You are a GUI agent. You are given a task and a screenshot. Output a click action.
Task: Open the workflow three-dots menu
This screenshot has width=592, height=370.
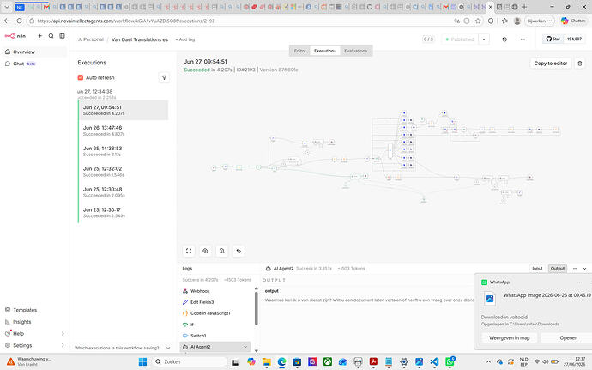[523, 39]
